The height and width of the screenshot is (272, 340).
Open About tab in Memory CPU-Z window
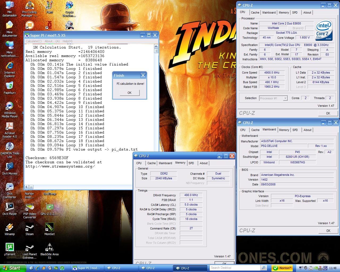point(203,163)
